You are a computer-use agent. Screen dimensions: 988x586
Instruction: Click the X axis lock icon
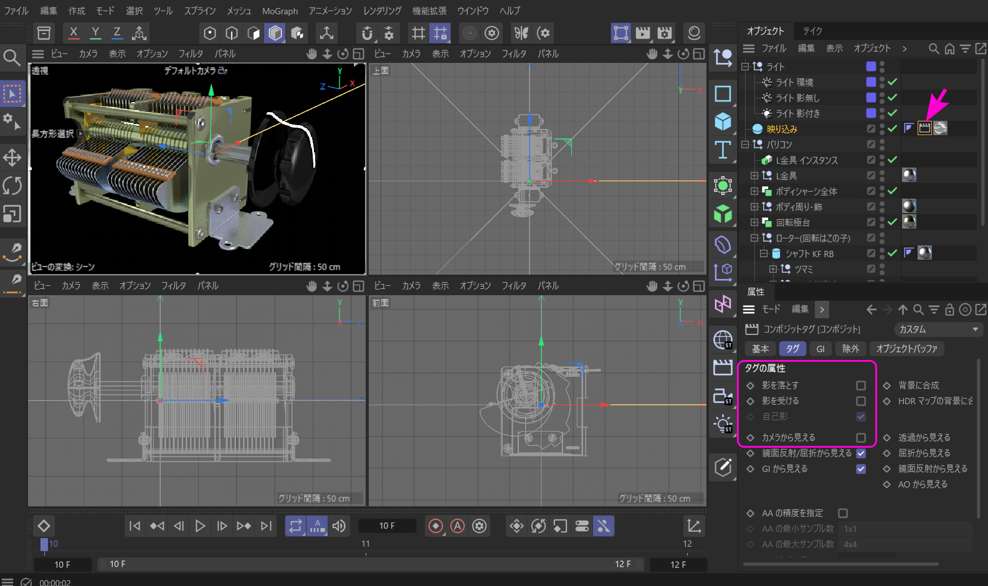(74, 33)
